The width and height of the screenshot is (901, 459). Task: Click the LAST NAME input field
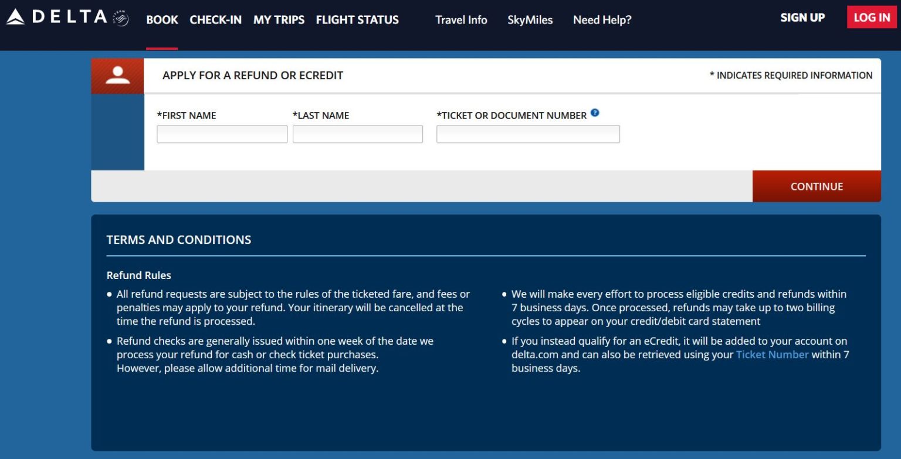pos(358,134)
